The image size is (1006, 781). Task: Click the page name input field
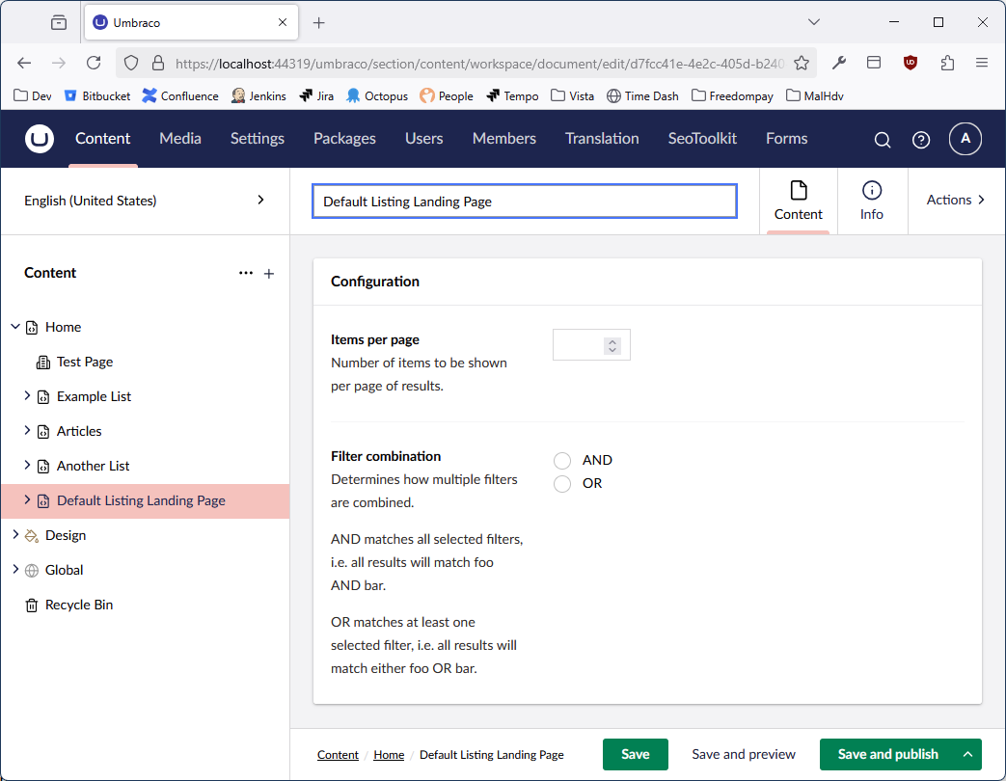(524, 202)
